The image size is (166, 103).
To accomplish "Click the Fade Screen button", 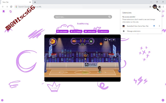I will click(62, 31).
